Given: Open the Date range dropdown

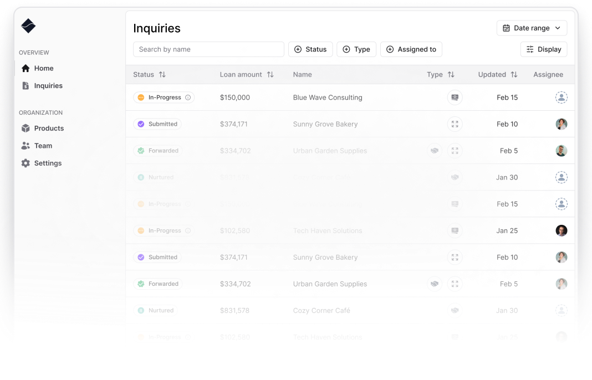Looking at the screenshot, I should 532,28.
